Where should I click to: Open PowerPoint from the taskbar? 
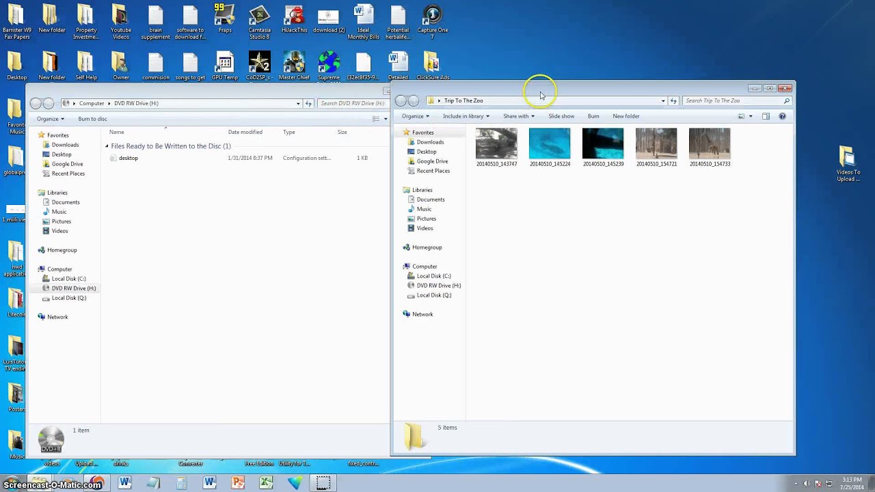(238, 483)
